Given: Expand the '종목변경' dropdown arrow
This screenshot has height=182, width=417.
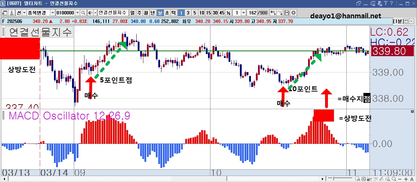Looking at the screenshot, I should pyautogui.click(x=53, y=13).
